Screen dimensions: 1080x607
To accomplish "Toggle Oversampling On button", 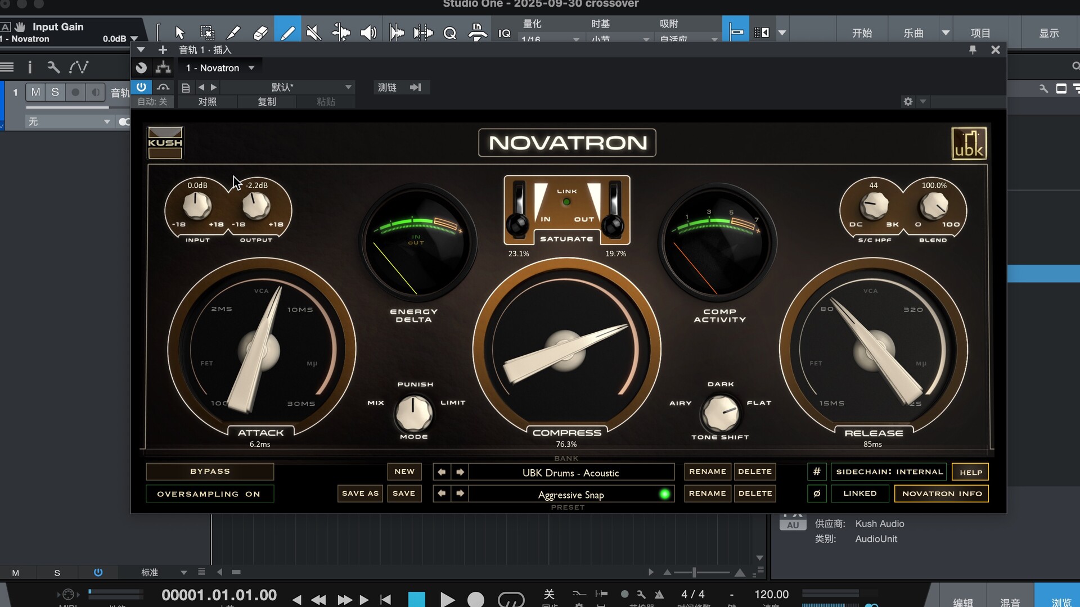I will (x=209, y=494).
